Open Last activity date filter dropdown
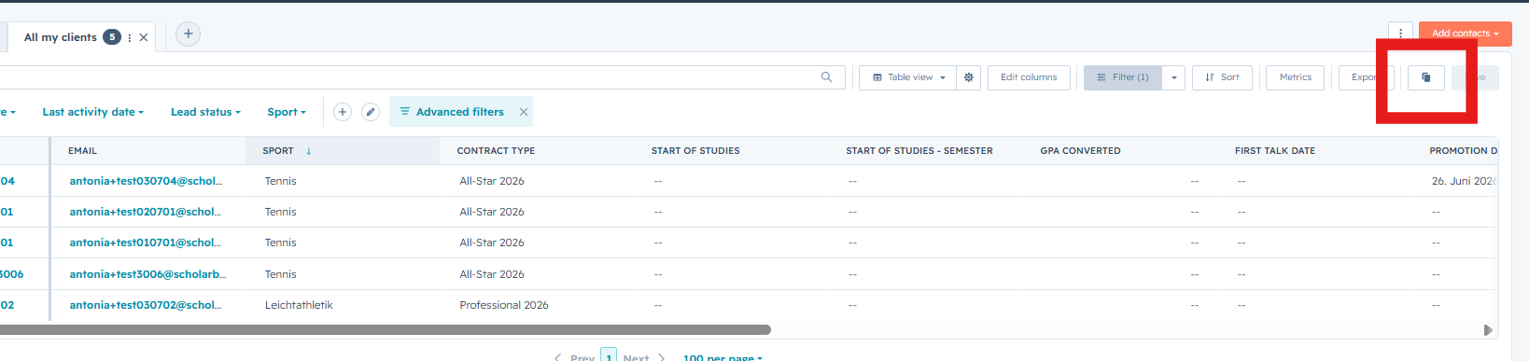1529x361 pixels. click(92, 112)
